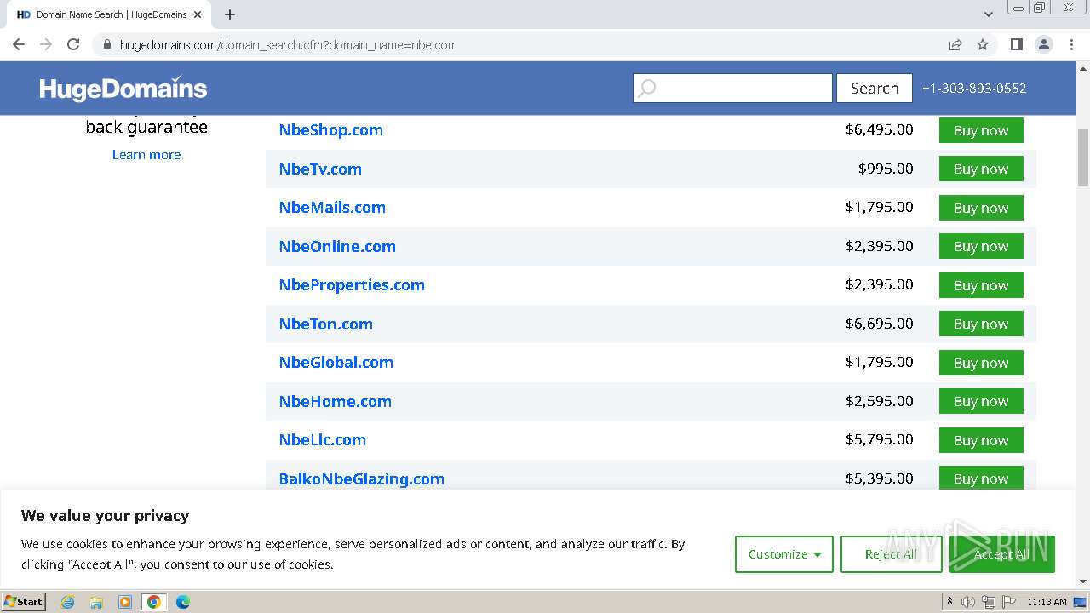Open NbeHome.com domain link
Image resolution: width=1090 pixels, height=613 pixels.
(336, 401)
